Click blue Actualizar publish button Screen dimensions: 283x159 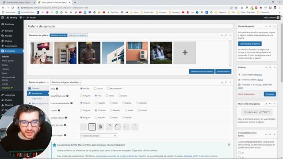[x=270, y=94]
